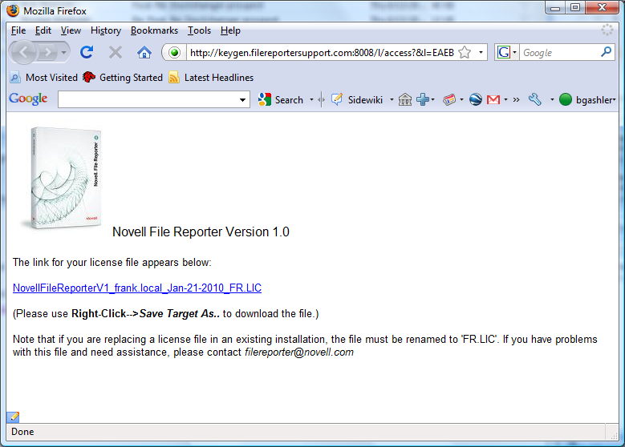Open Google Toolbar wrench settings
Image resolution: width=625 pixels, height=447 pixels.
point(535,99)
